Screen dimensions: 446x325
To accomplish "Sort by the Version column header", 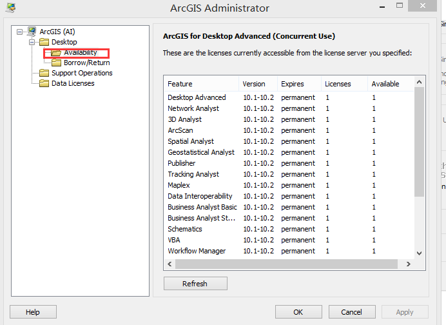I will 258,84.
